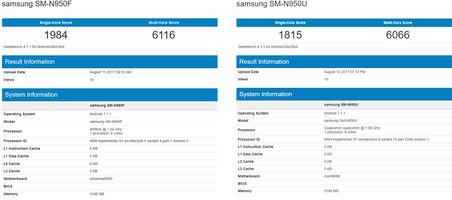Click 'BIOS' label in the SM-N950F panel
The image size is (452, 200).
pos(8,186)
